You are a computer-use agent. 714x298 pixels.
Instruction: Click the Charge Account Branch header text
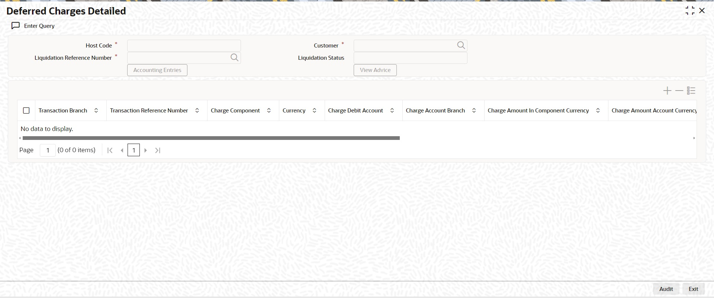[435, 111]
